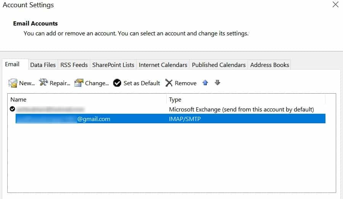
Task: Open the Address Books tab
Action: coord(269,65)
